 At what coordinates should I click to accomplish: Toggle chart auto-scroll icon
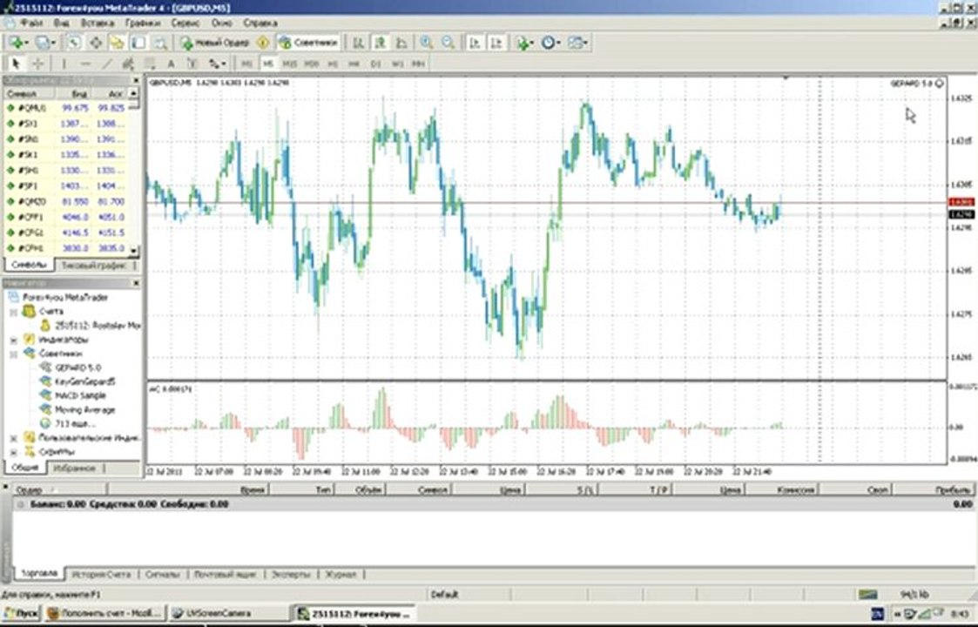[x=475, y=43]
